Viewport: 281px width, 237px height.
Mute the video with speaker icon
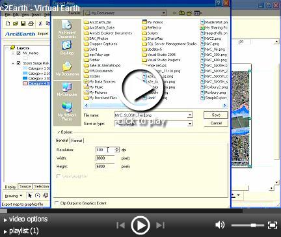coord(220,225)
